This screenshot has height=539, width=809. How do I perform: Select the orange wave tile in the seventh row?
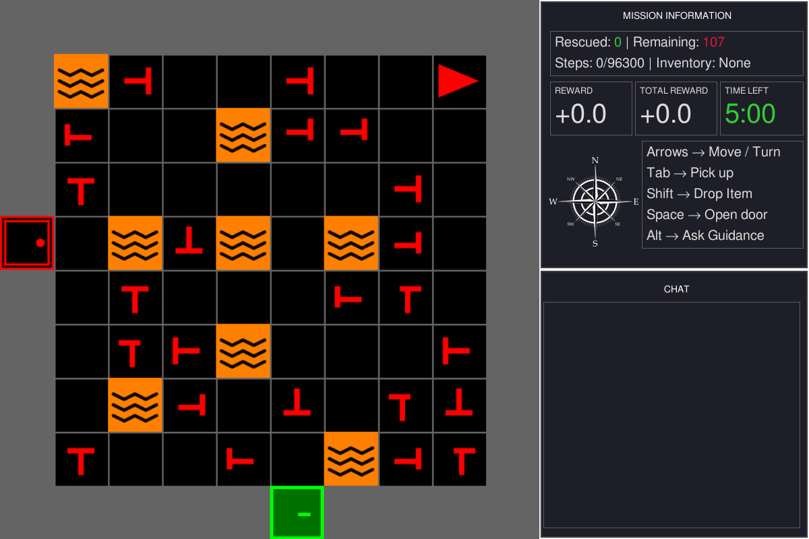point(136,404)
